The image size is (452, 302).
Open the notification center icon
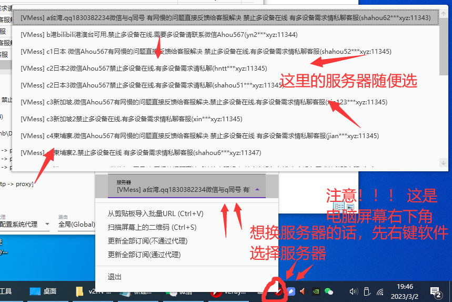tap(435, 291)
